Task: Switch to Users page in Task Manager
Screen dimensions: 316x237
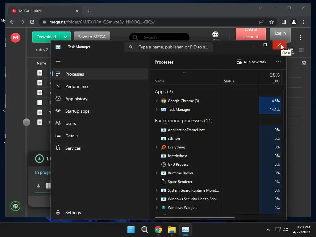Action: coord(100,123)
